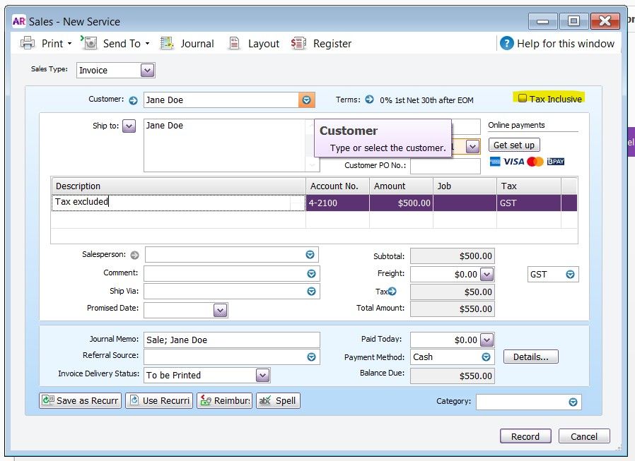Click the Journal Memo input field
The width and height of the screenshot is (635, 461).
[x=231, y=340]
